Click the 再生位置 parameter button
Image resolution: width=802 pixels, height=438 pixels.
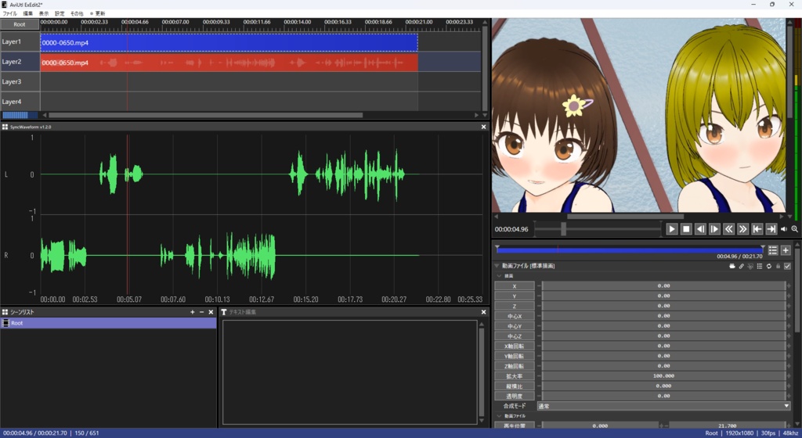tap(514, 425)
